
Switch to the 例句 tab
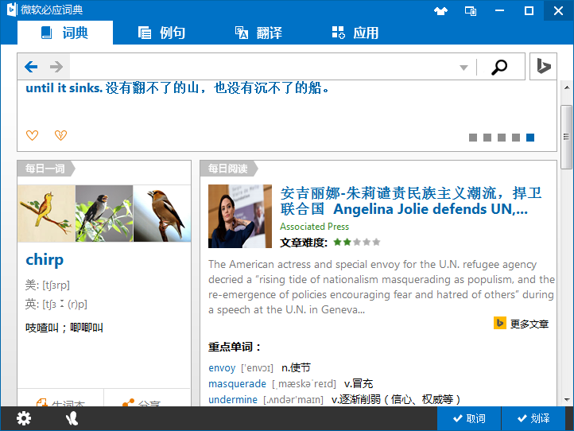click(x=162, y=33)
